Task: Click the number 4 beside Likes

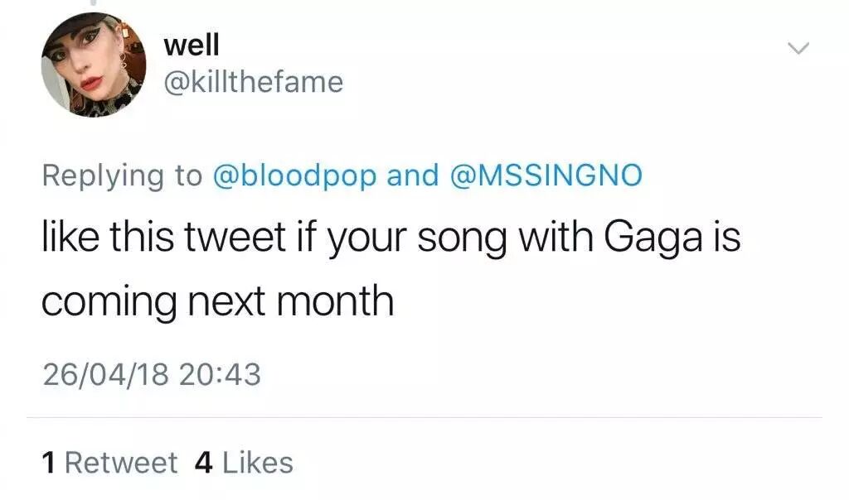Action: (x=202, y=462)
